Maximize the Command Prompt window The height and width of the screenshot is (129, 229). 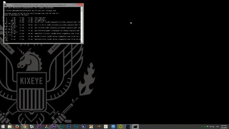[x=76, y=5]
